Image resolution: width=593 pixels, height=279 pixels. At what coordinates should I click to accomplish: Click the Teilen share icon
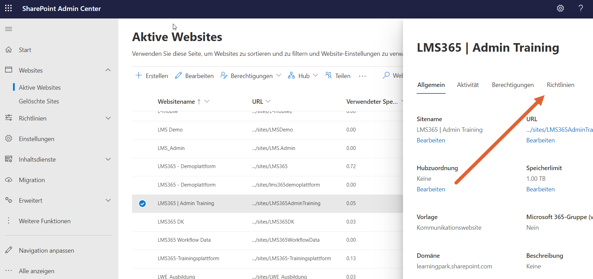tap(329, 75)
